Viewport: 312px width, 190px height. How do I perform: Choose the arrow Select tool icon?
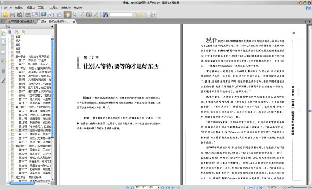(x=75, y=15)
